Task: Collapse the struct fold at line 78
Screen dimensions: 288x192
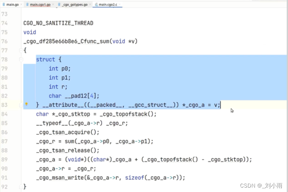Action: coord(21,60)
